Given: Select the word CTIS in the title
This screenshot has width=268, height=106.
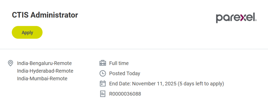Looking at the screenshot, I should pos(20,15).
